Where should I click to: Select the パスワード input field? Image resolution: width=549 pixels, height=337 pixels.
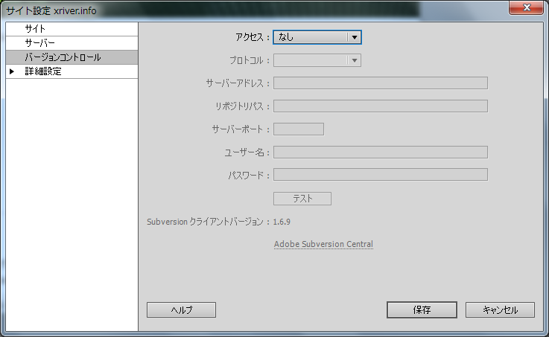point(380,174)
